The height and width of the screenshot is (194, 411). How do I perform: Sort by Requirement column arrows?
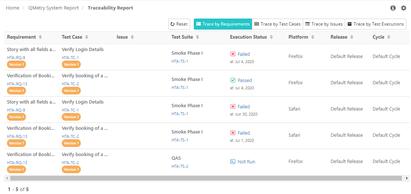[40, 37]
